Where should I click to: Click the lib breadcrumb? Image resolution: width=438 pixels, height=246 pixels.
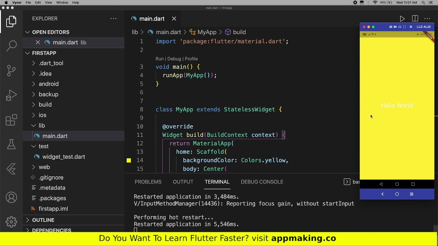(x=135, y=32)
